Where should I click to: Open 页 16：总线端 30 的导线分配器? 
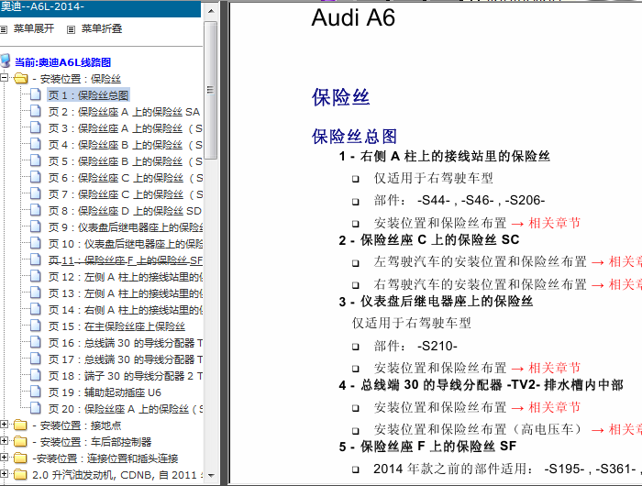125,343
